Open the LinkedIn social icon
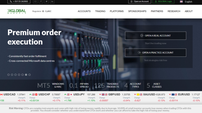Viewport: 202px width, 113px height. pyautogui.click(x=52, y=2)
